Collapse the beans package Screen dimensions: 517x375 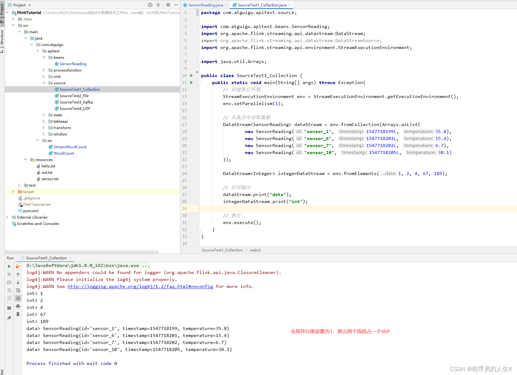(x=44, y=58)
